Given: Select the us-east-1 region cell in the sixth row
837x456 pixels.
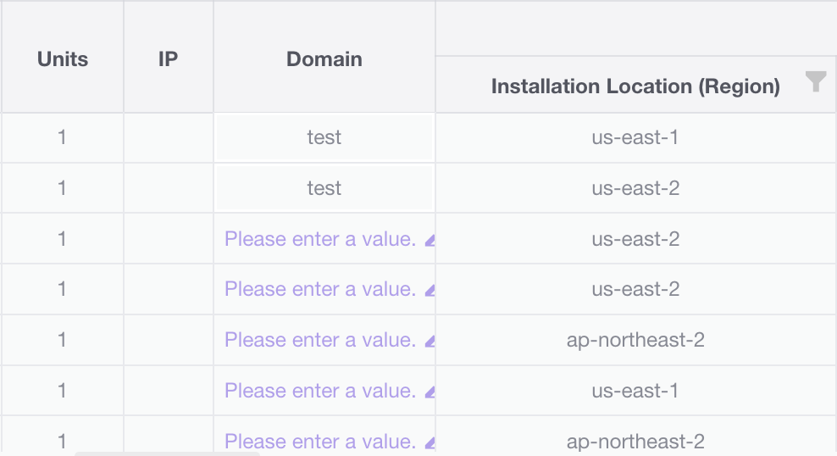Looking at the screenshot, I should tap(635, 391).
